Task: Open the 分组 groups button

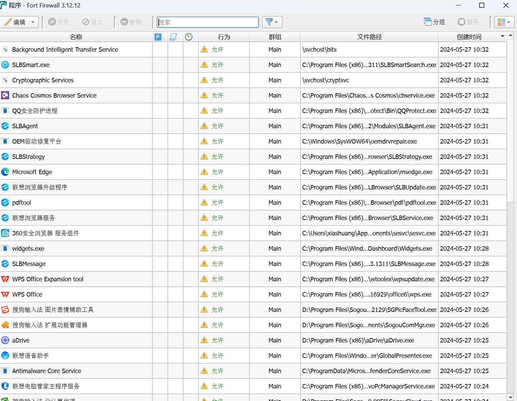Action: tap(434, 22)
